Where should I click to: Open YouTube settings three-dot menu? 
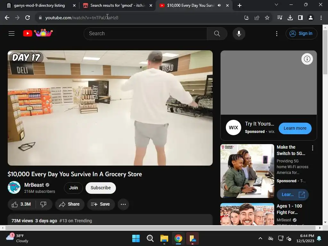[x=276, y=33]
